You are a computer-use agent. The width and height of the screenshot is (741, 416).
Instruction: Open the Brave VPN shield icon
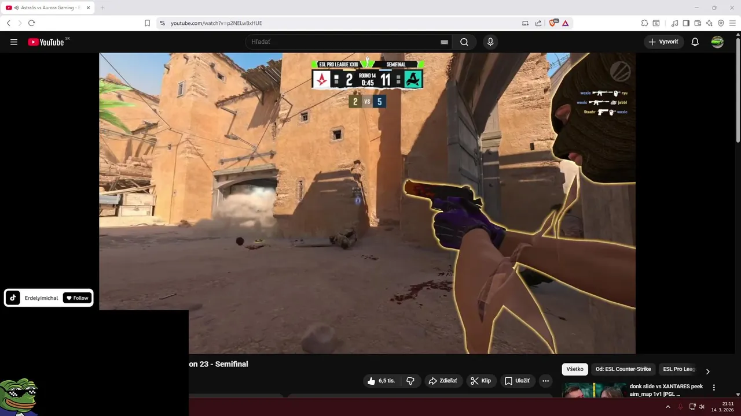pos(721,23)
